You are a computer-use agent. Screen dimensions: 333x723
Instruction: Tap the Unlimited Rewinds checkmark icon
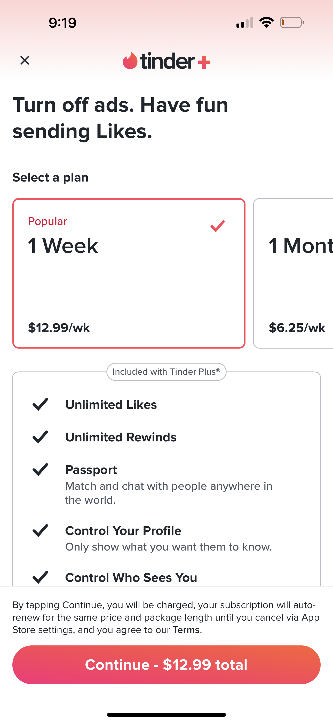(x=40, y=437)
